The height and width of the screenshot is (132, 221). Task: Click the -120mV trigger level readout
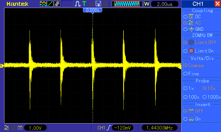[x=122, y=128]
